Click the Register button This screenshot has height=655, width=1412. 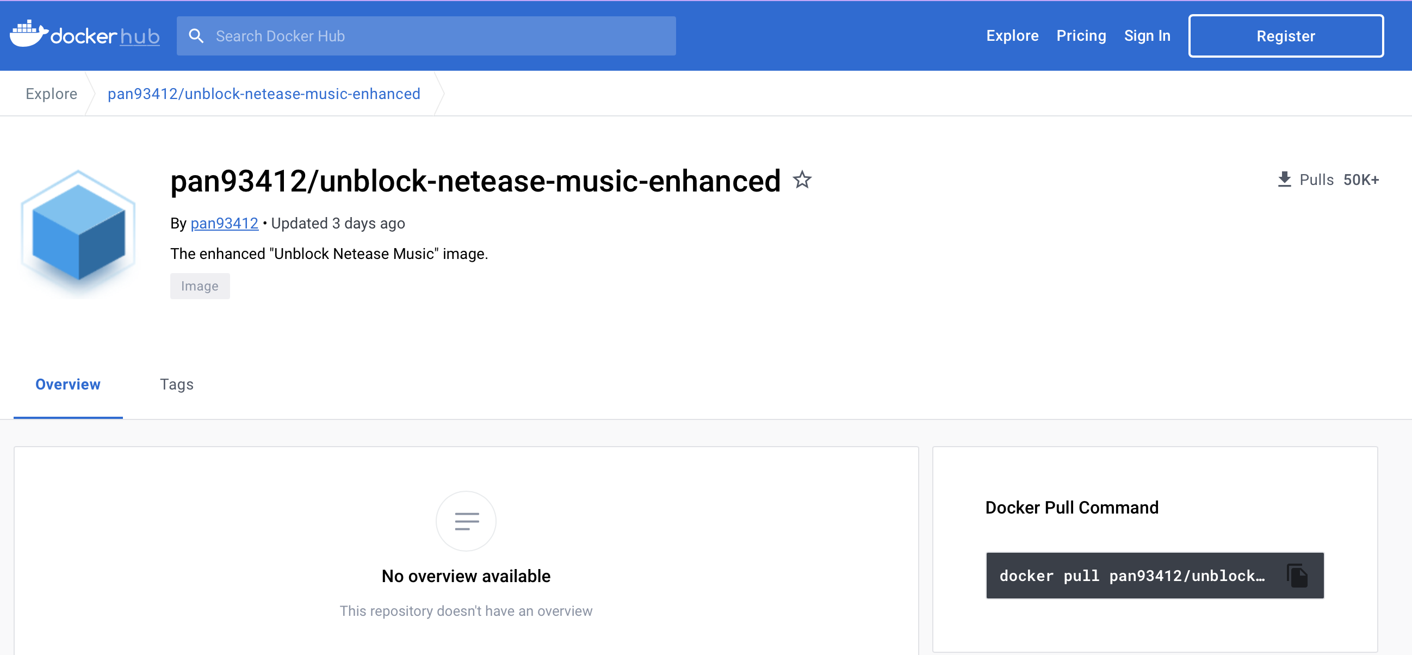click(x=1285, y=36)
